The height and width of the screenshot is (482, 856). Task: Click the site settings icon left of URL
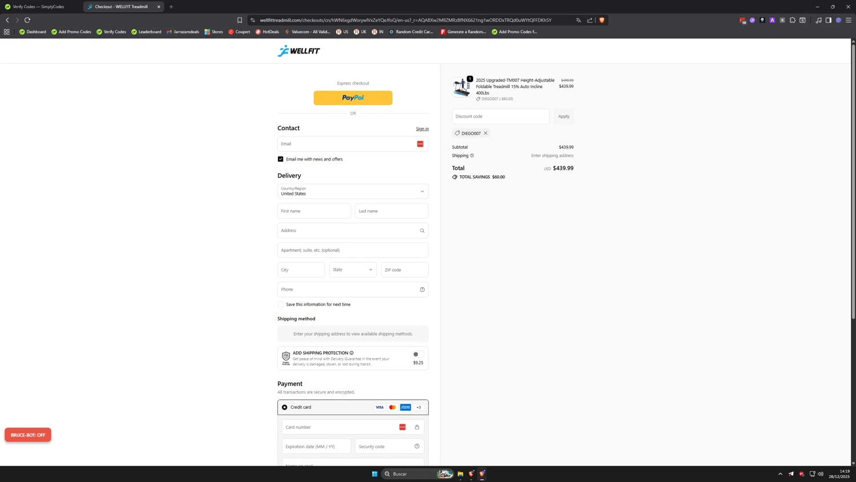(253, 20)
